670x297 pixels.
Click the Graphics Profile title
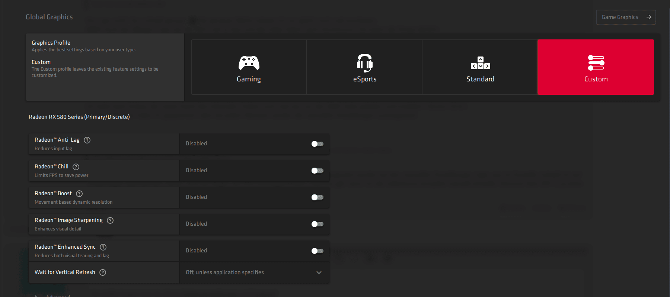click(x=51, y=43)
